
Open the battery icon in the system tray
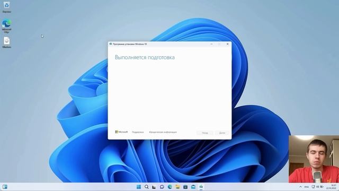322,187
